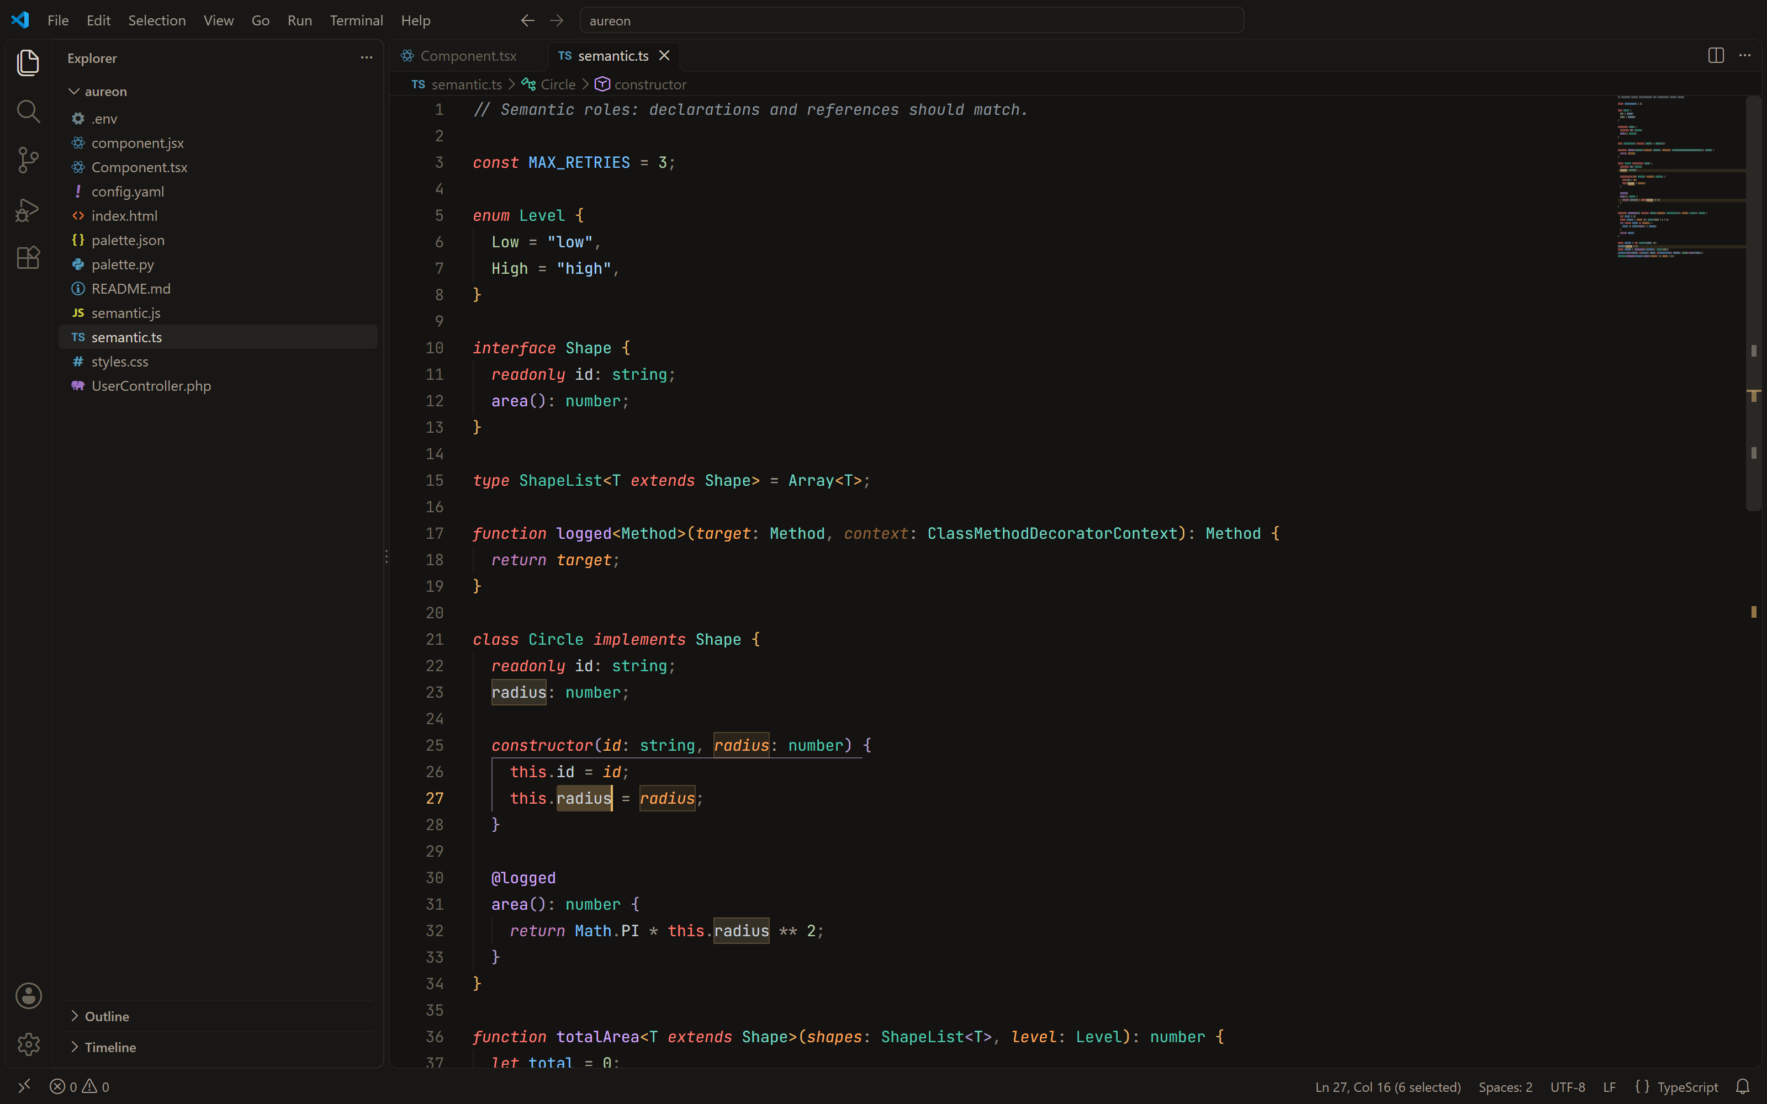The image size is (1767, 1104).
Task: Open the Terminal menu
Action: (356, 20)
